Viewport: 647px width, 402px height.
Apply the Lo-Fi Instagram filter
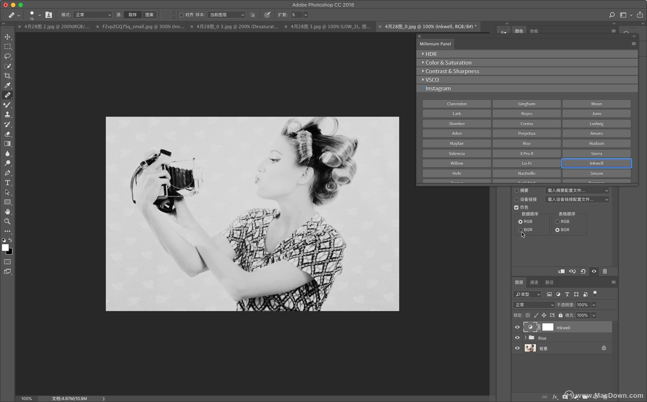526,163
